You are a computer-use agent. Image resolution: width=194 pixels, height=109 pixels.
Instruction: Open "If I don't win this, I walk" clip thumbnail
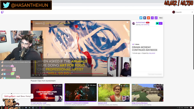[46, 93]
